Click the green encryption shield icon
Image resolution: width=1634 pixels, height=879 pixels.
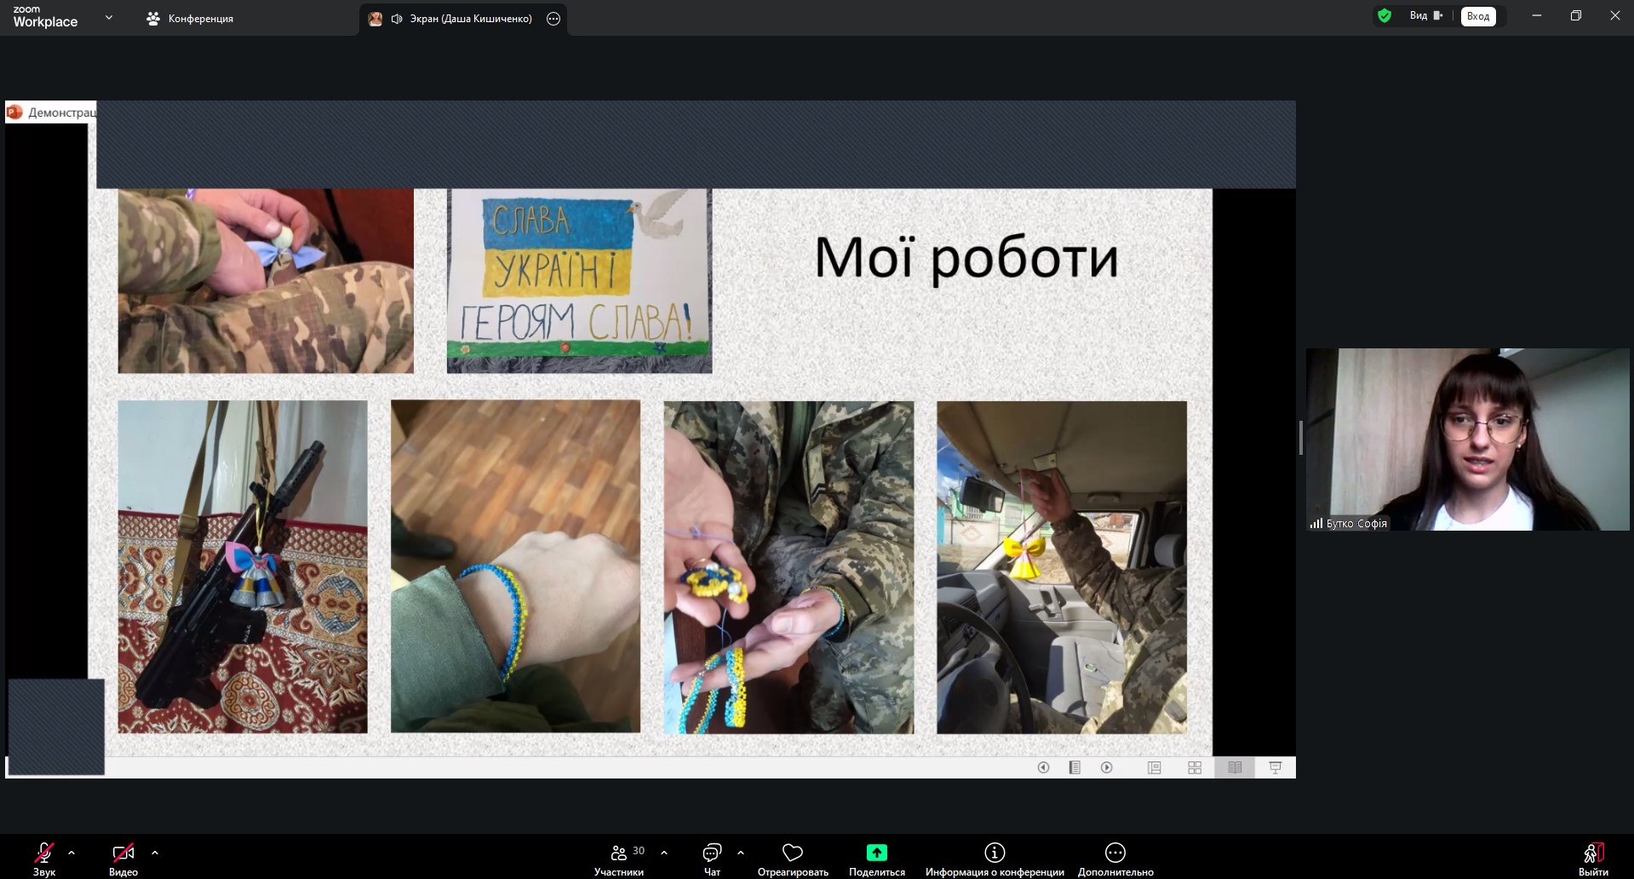pyautogui.click(x=1385, y=15)
